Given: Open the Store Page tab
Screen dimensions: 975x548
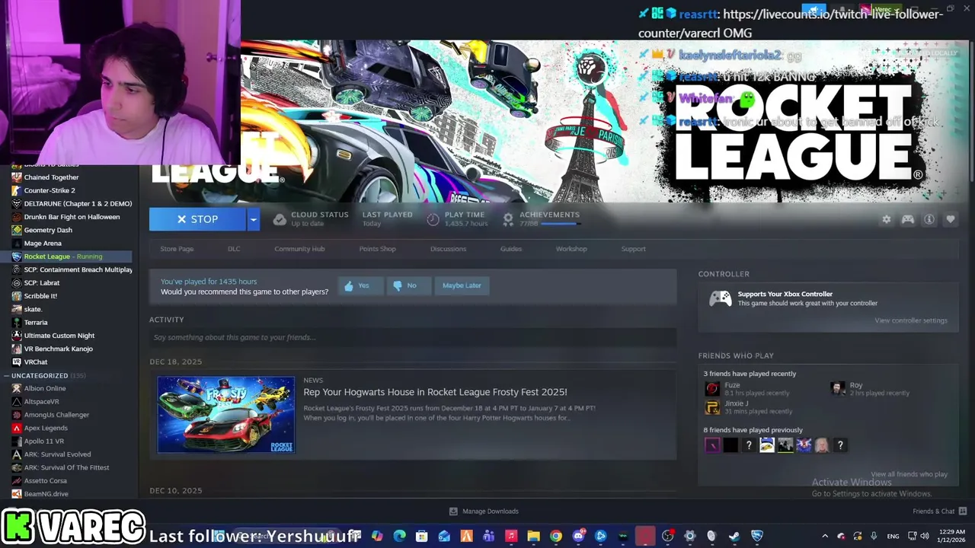Looking at the screenshot, I should 177,249.
